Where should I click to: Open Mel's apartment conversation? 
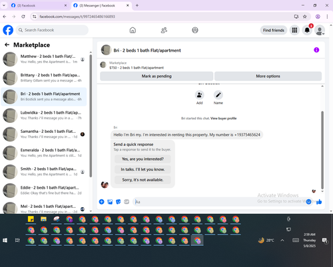pyautogui.click(x=44, y=209)
